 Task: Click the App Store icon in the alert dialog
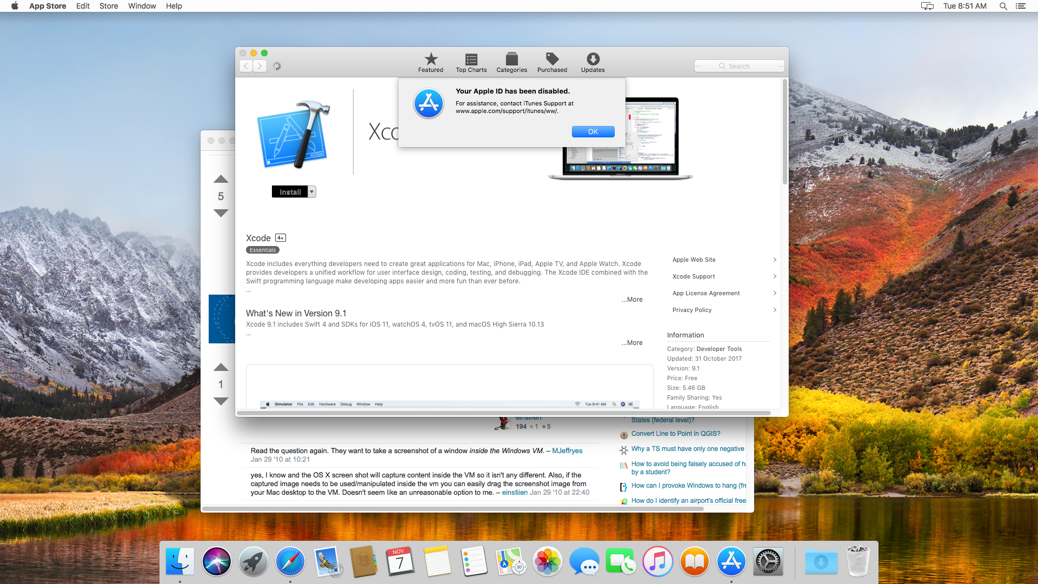429,103
